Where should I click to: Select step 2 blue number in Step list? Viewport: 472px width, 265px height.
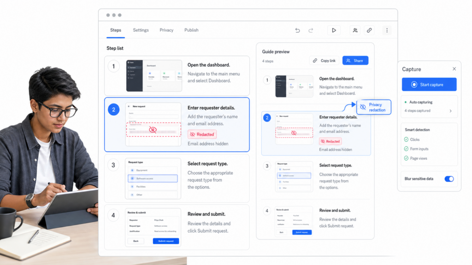(113, 109)
